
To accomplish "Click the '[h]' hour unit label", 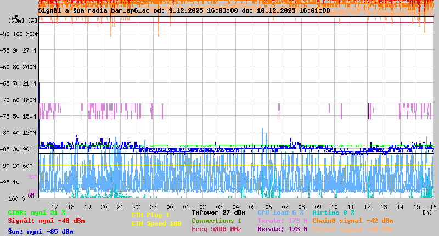I will click(427, 212).
